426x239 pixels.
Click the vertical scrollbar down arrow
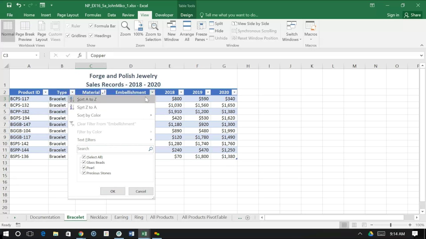coord(423,211)
